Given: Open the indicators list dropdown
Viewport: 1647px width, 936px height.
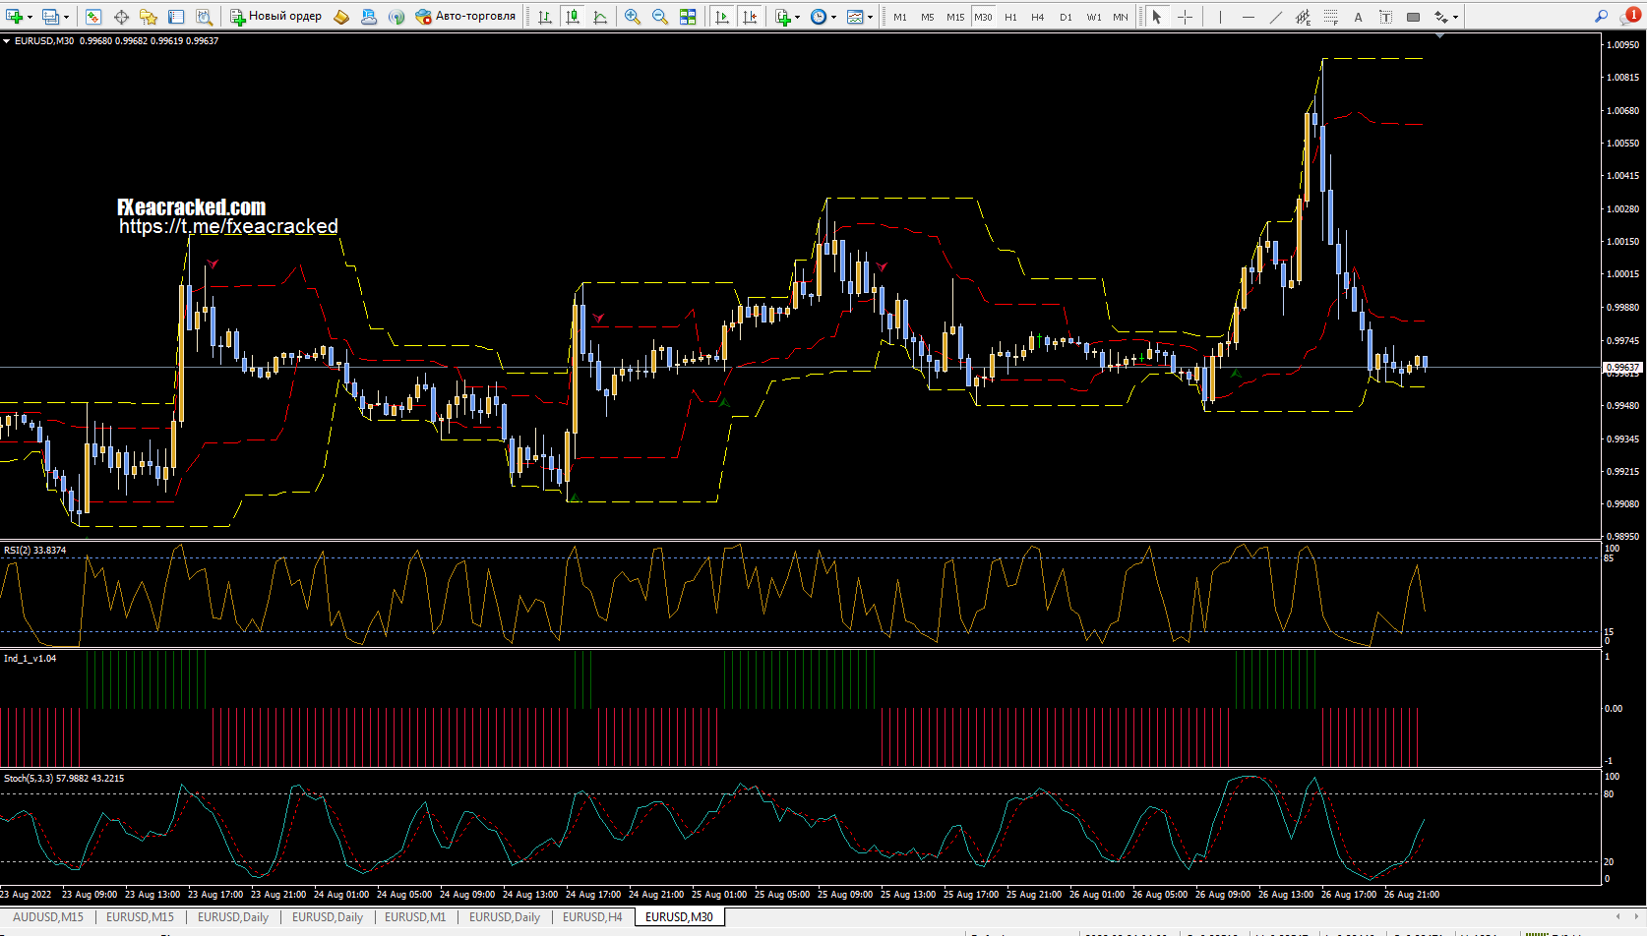Looking at the screenshot, I should 797,17.
